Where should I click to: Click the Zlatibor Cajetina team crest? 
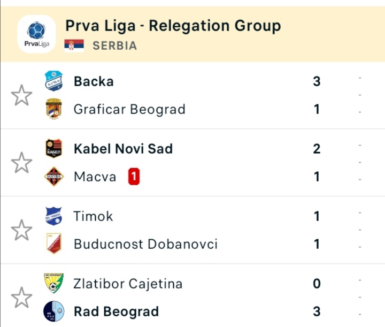click(53, 283)
